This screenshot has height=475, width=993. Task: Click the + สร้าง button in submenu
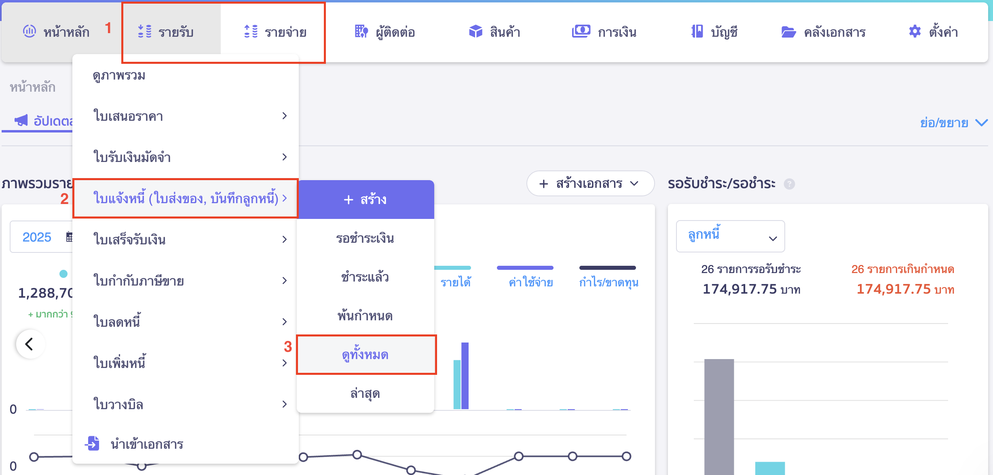(366, 200)
